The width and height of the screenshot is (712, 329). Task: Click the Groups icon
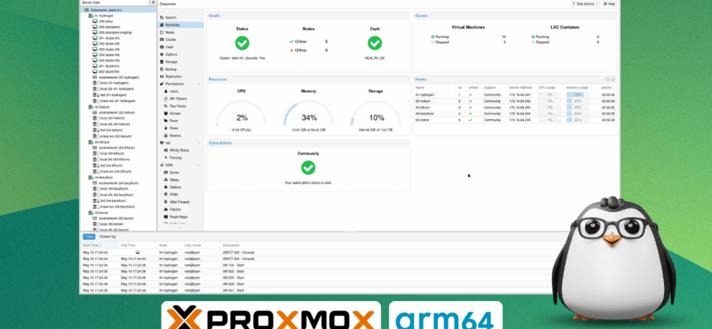pyautogui.click(x=166, y=113)
